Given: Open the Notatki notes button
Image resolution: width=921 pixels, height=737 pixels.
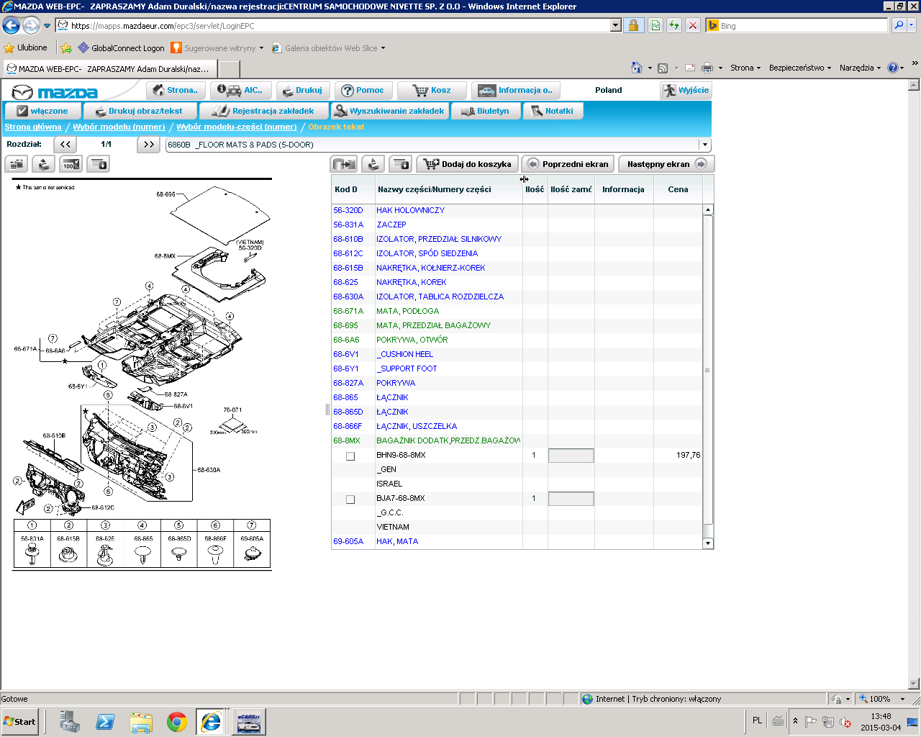Looking at the screenshot, I should point(552,111).
